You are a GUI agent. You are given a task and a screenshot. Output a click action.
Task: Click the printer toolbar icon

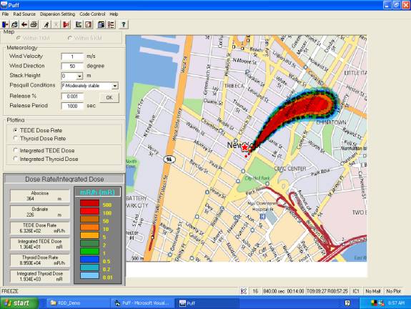pos(34,24)
